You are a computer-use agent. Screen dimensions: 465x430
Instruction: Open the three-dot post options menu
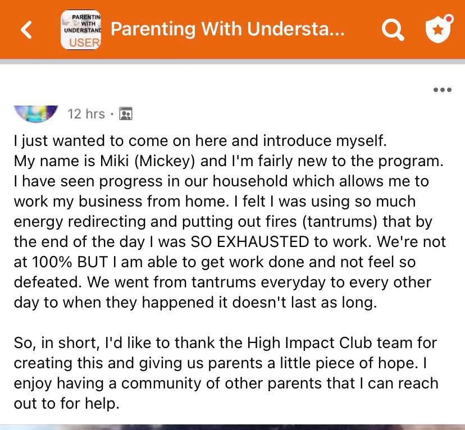[x=443, y=89]
